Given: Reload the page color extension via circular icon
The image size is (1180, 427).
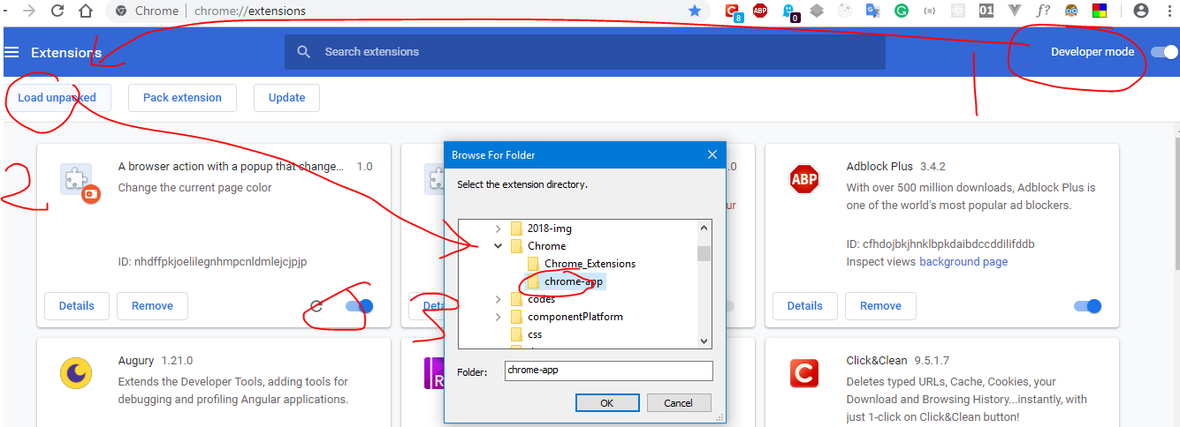Looking at the screenshot, I should tap(316, 306).
